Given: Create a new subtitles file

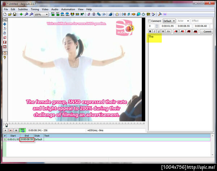Looking at the screenshot, I should click(x=5, y=14).
